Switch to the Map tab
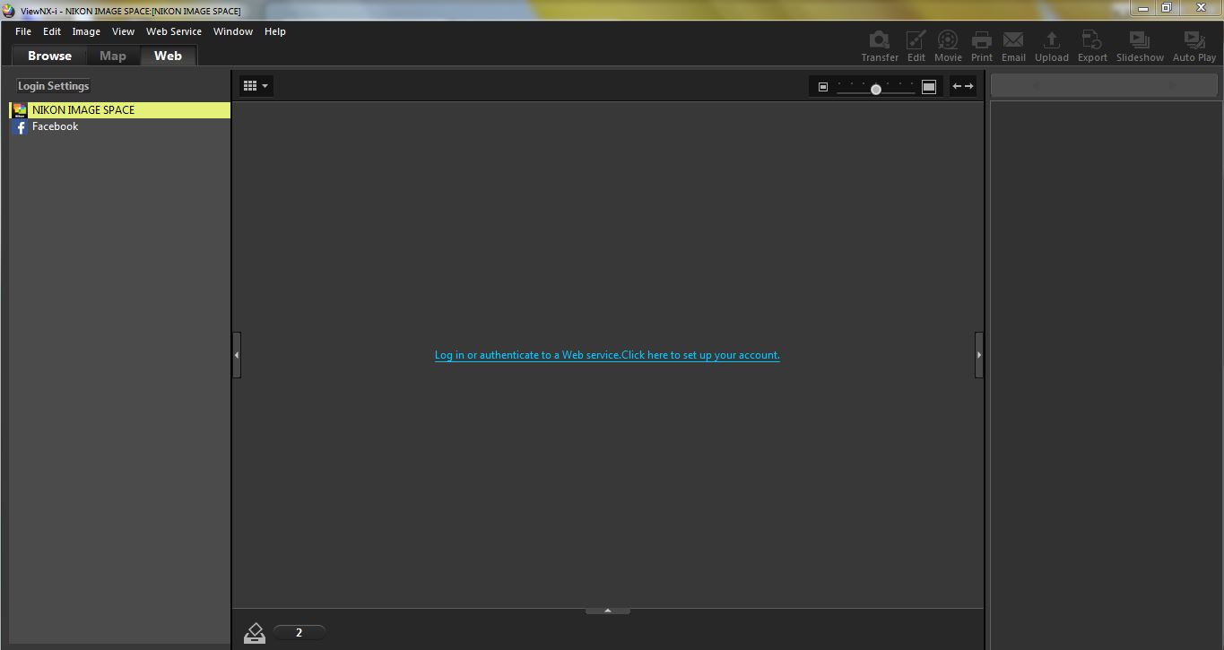Screen dimensions: 1224x650 click(x=113, y=56)
